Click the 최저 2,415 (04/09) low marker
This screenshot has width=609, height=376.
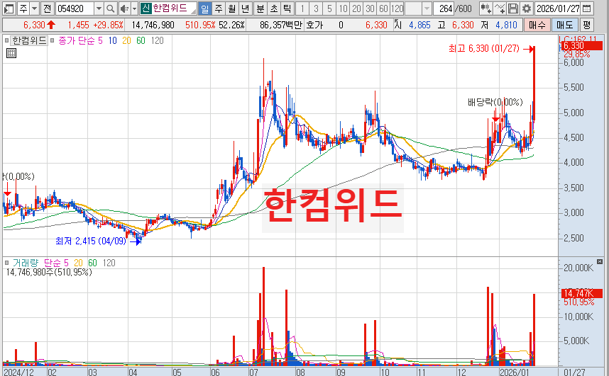point(91,241)
